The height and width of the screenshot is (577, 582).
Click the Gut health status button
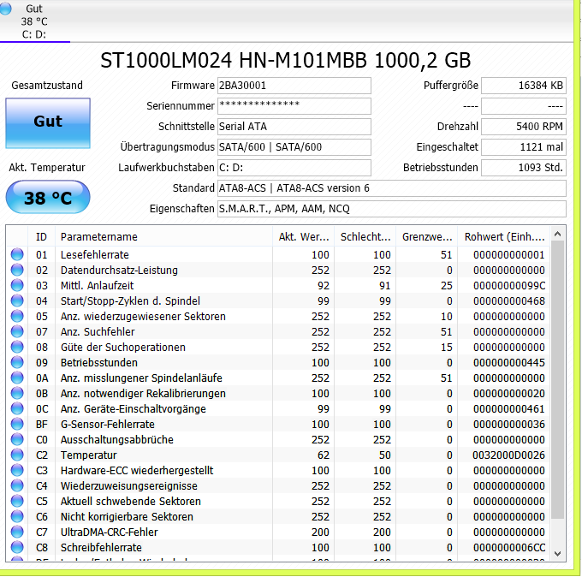pyautogui.click(x=48, y=123)
